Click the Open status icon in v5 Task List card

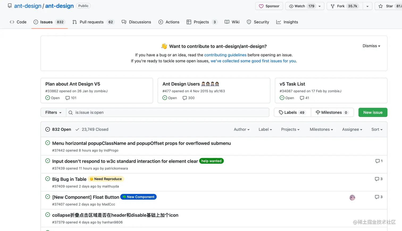[x=282, y=98]
